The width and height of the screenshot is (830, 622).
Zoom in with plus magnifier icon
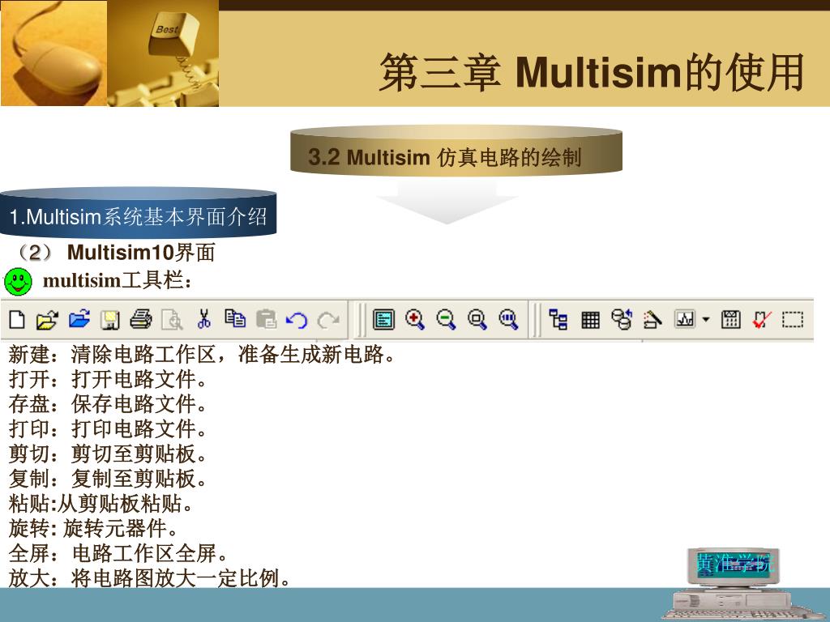[x=415, y=320]
